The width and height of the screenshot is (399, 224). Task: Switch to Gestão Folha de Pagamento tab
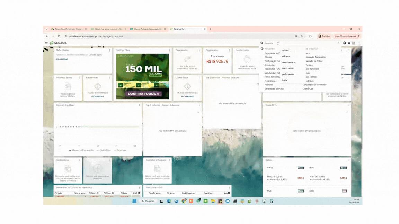point(148,29)
